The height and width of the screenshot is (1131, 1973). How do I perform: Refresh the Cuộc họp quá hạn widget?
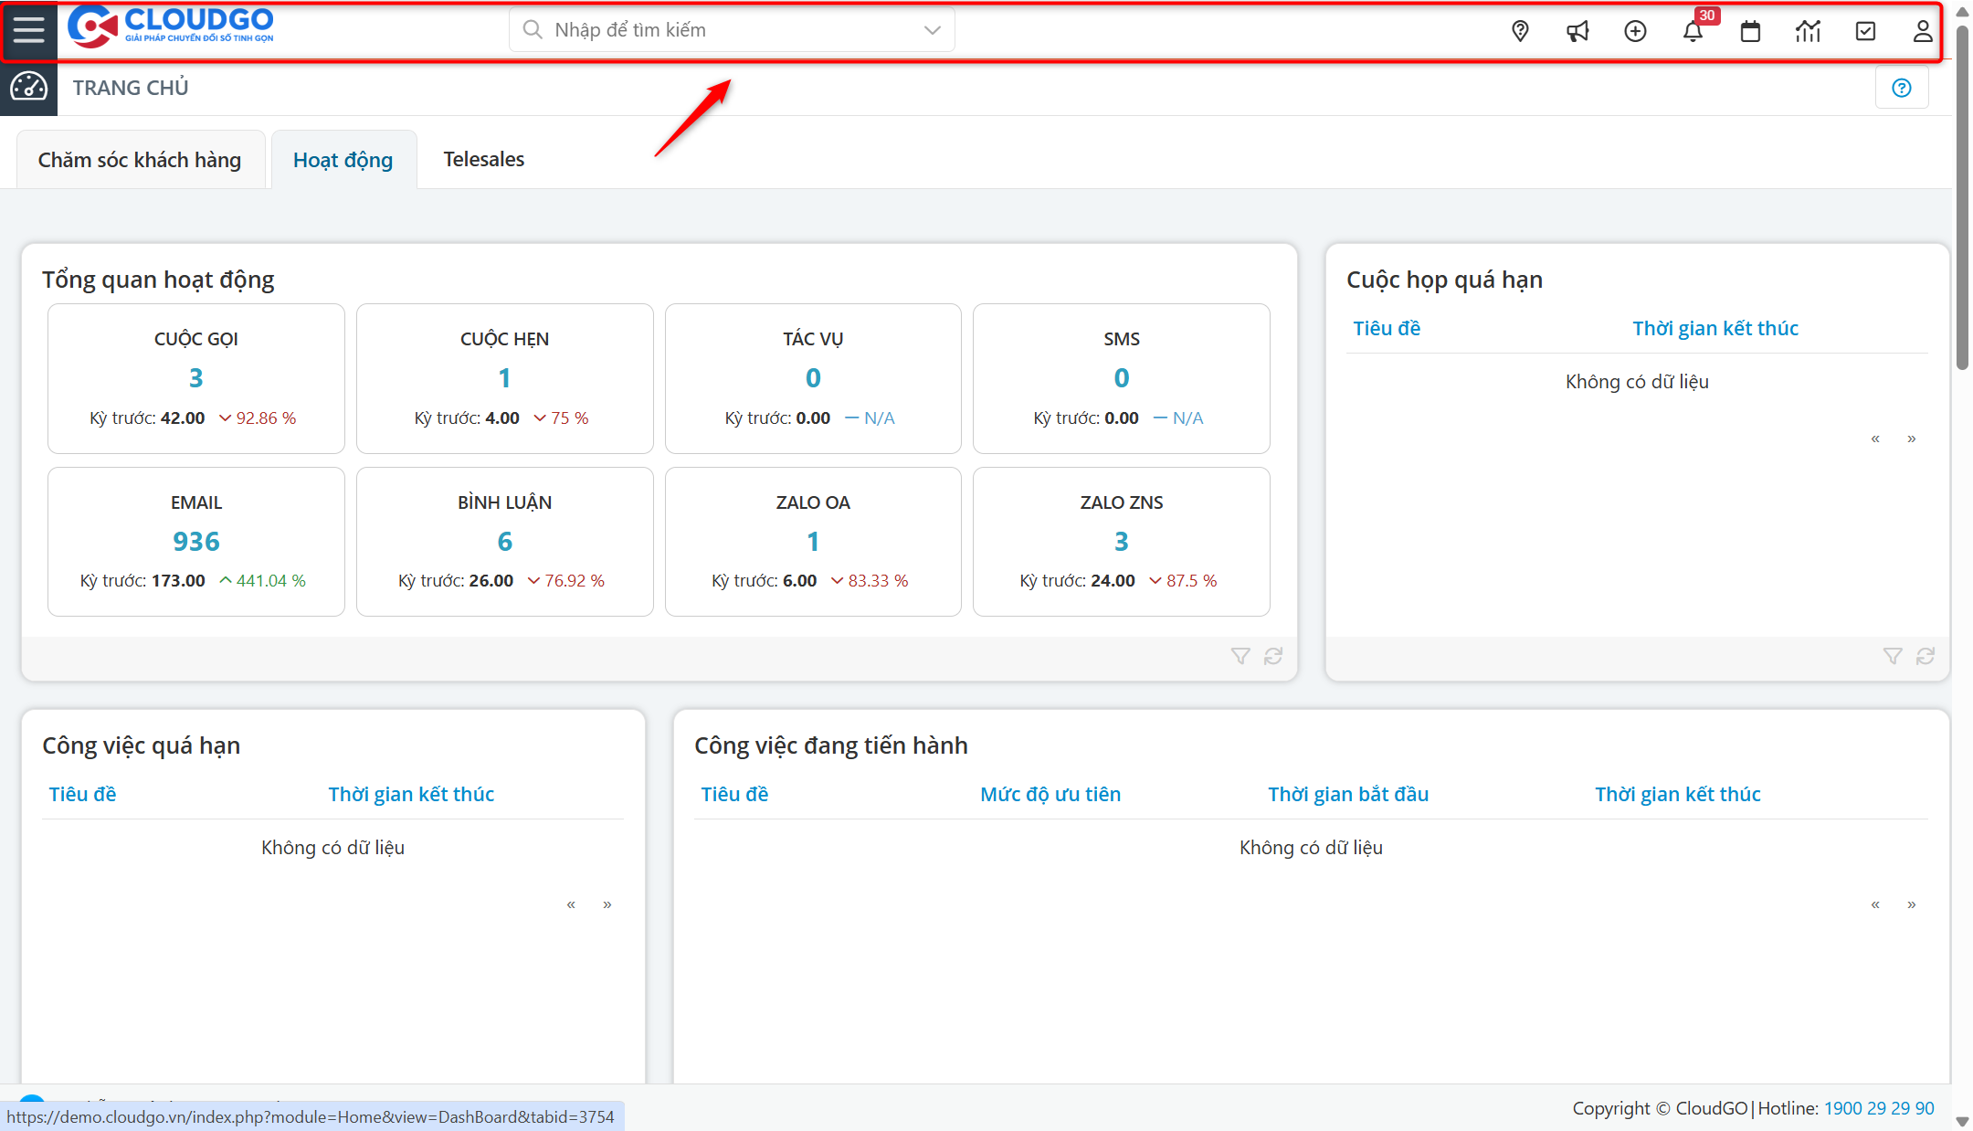pos(1926,656)
